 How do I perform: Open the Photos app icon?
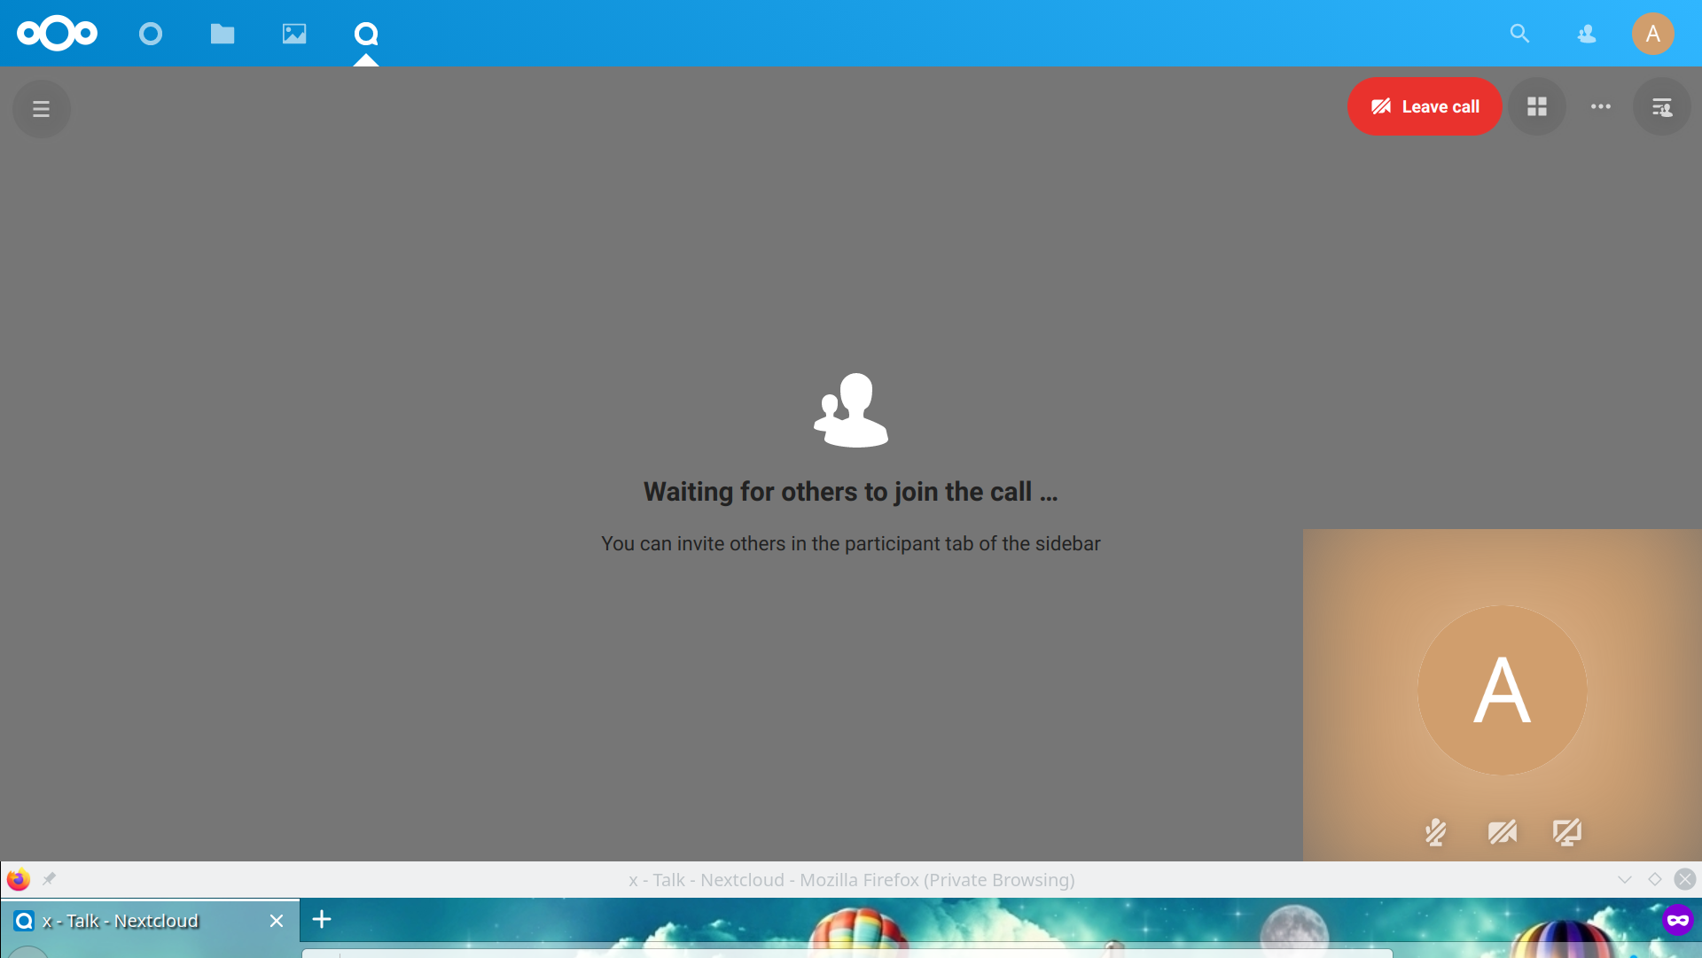pyautogui.click(x=294, y=34)
